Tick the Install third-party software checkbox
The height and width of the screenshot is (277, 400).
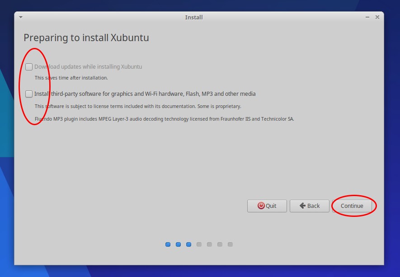29,94
